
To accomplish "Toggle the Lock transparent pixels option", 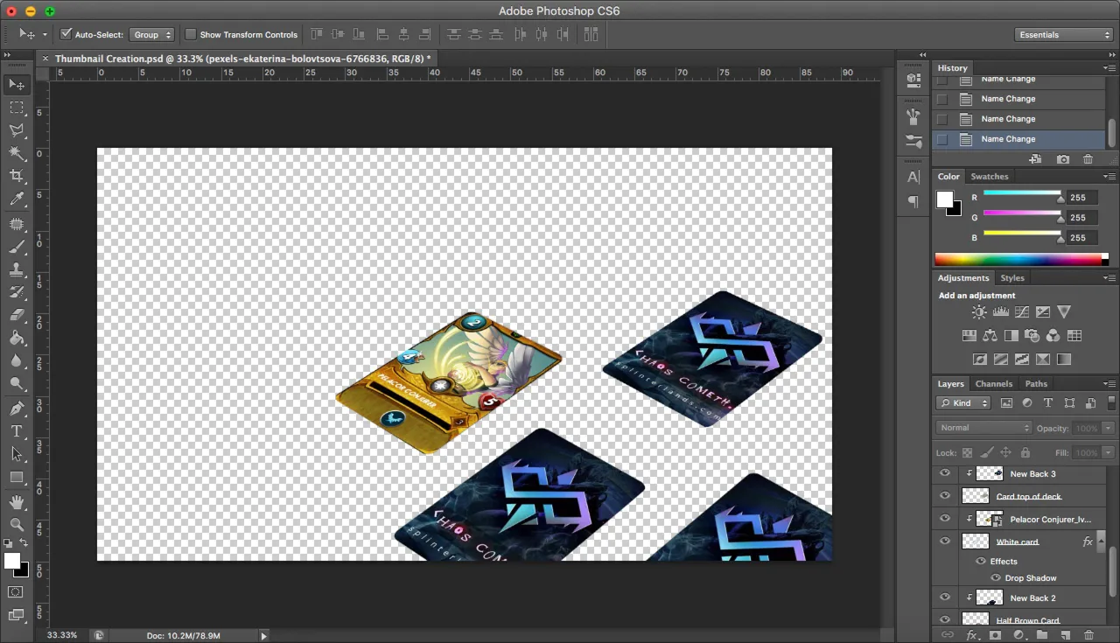I will click(967, 452).
